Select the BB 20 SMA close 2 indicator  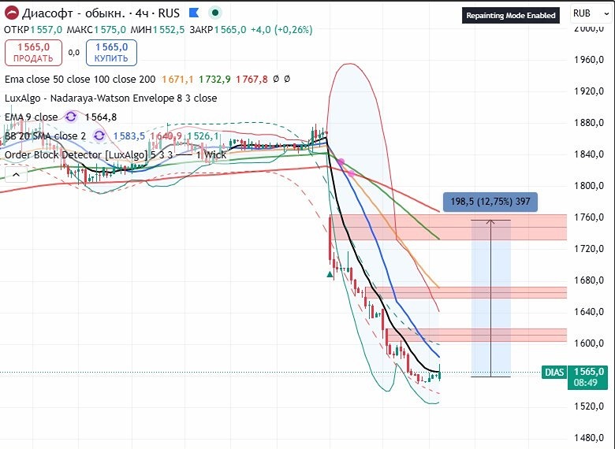(x=45, y=135)
